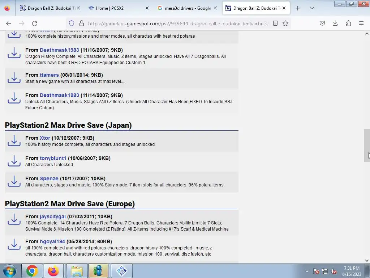This screenshot has height=278, width=370.
Task: Open muted volume tray icon
Action: [334, 271]
